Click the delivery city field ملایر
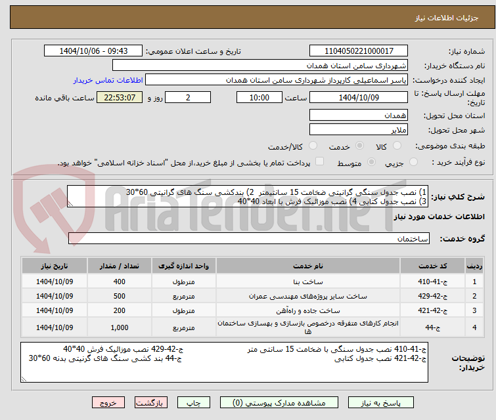The width and height of the screenshot is (496, 420). 359,129
